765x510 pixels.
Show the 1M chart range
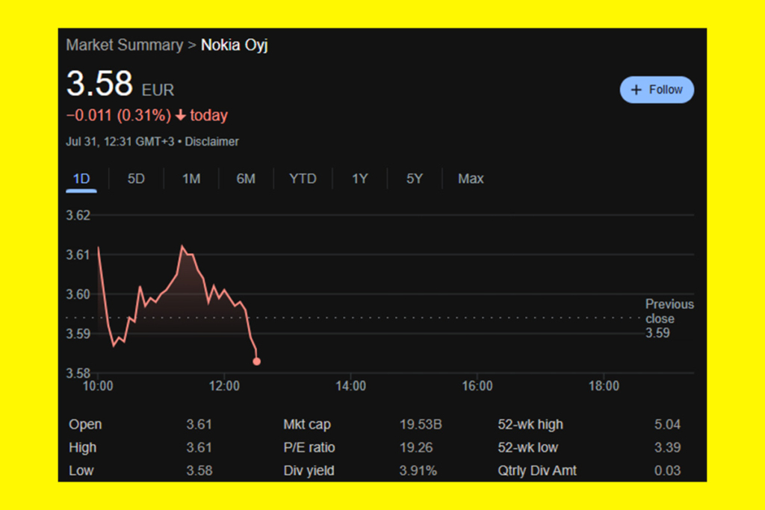191,178
